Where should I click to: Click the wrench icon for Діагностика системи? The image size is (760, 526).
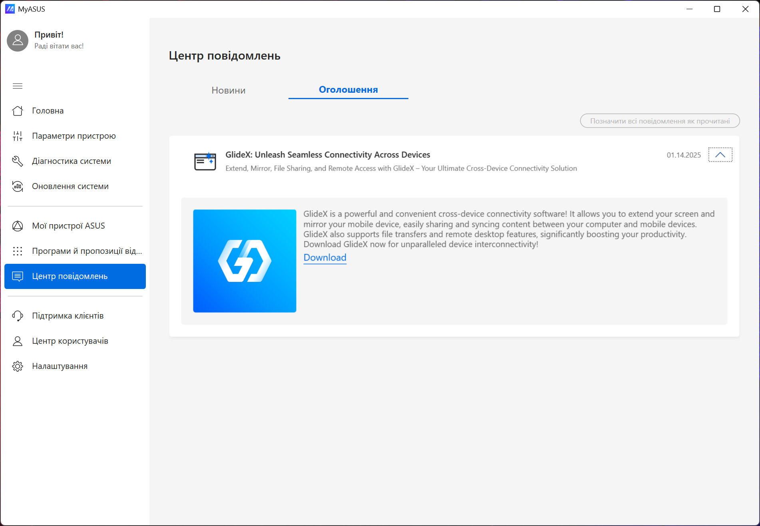[18, 161]
